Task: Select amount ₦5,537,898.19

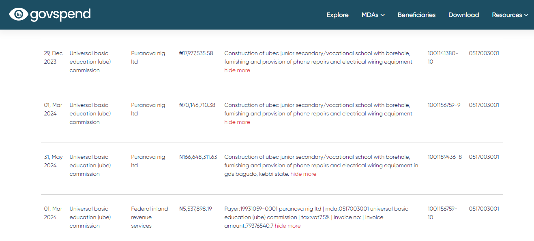Action: click(195, 209)
